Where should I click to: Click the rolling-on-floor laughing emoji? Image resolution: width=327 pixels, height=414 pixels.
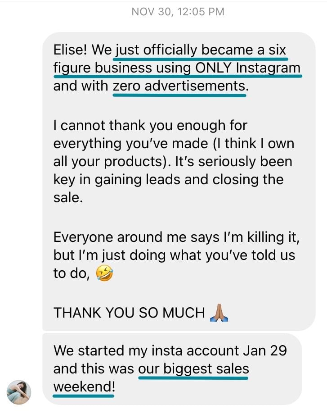pos(103,273)
